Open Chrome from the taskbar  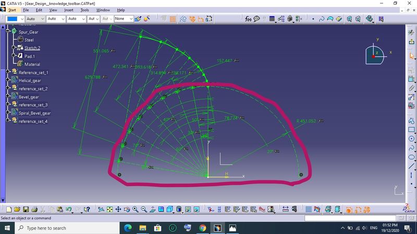[202, 228]
